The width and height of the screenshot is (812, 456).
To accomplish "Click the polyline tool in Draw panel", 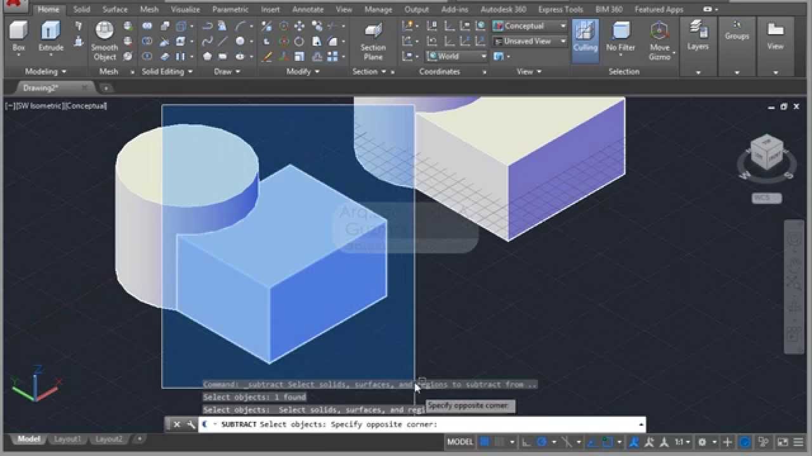I will pyautogui.click(x=207, y=26).
